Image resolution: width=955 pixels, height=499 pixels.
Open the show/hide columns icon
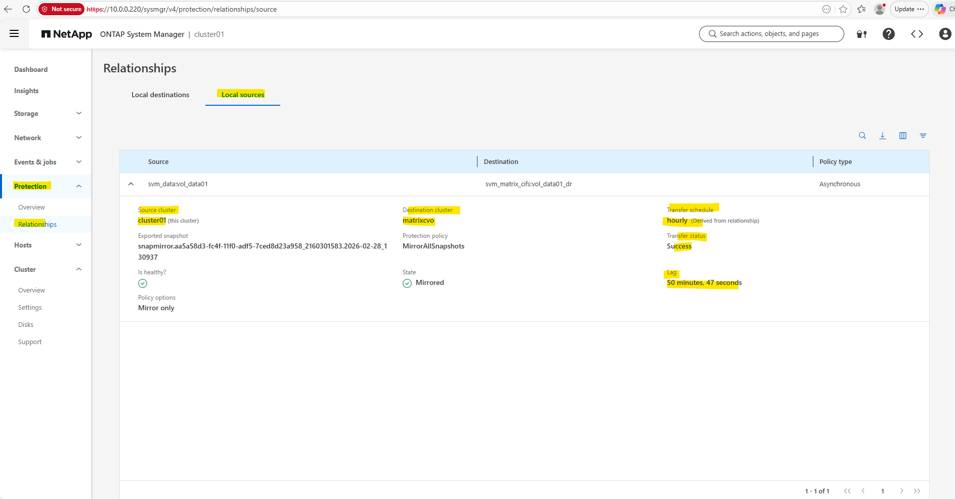903,136
